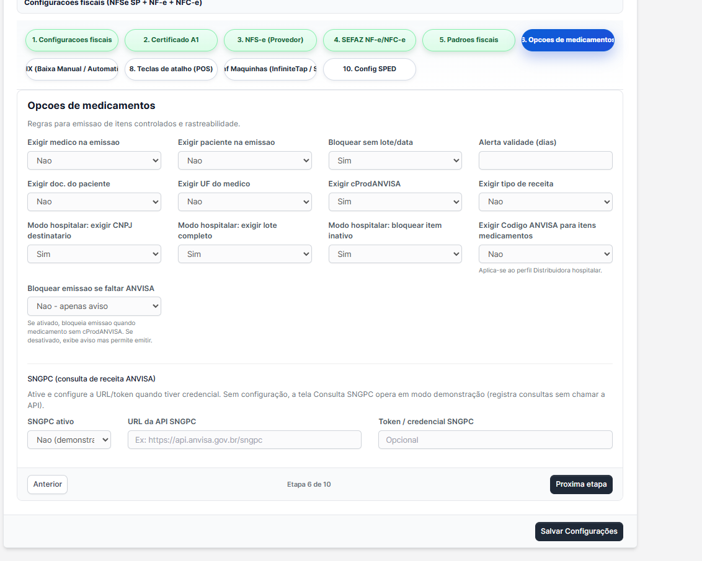Click the 'Anterior' button
This screenshot has height=561, width=702.
pyautogui.click(x=47, y=484)
